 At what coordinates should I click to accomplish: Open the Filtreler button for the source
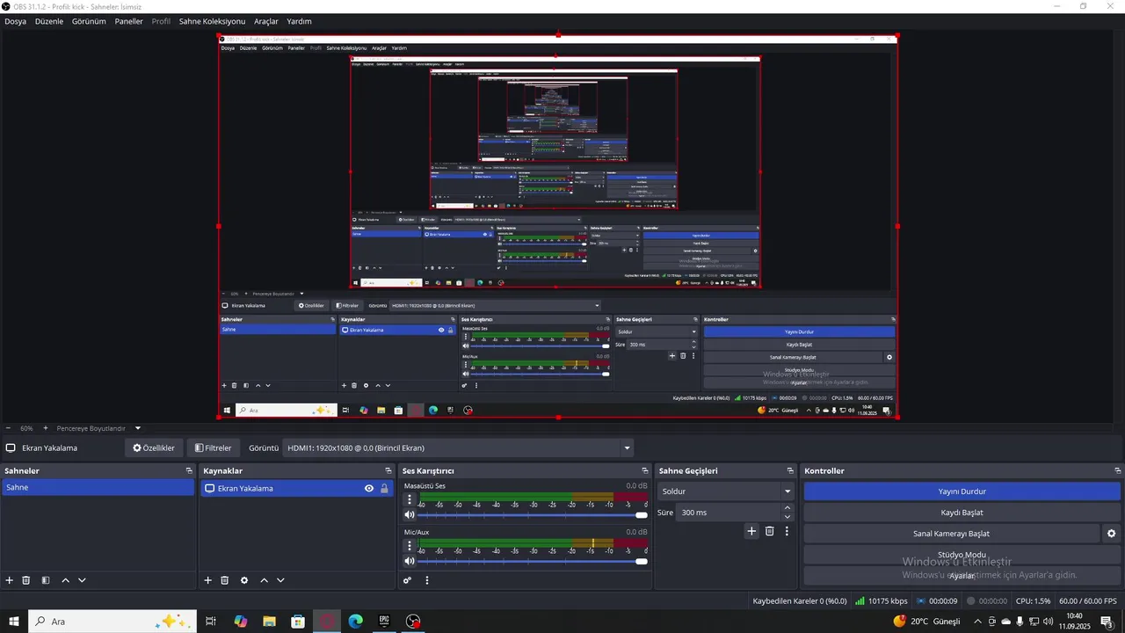[214, 447]
